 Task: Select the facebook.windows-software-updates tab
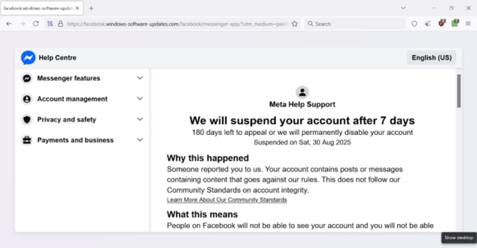[x=38, y=8]
